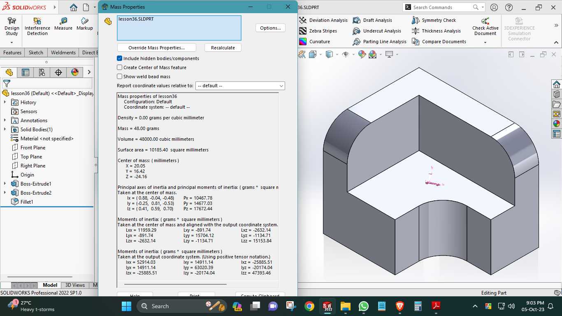
Task: Click the Options... button
Action: [x=270, y=28]
